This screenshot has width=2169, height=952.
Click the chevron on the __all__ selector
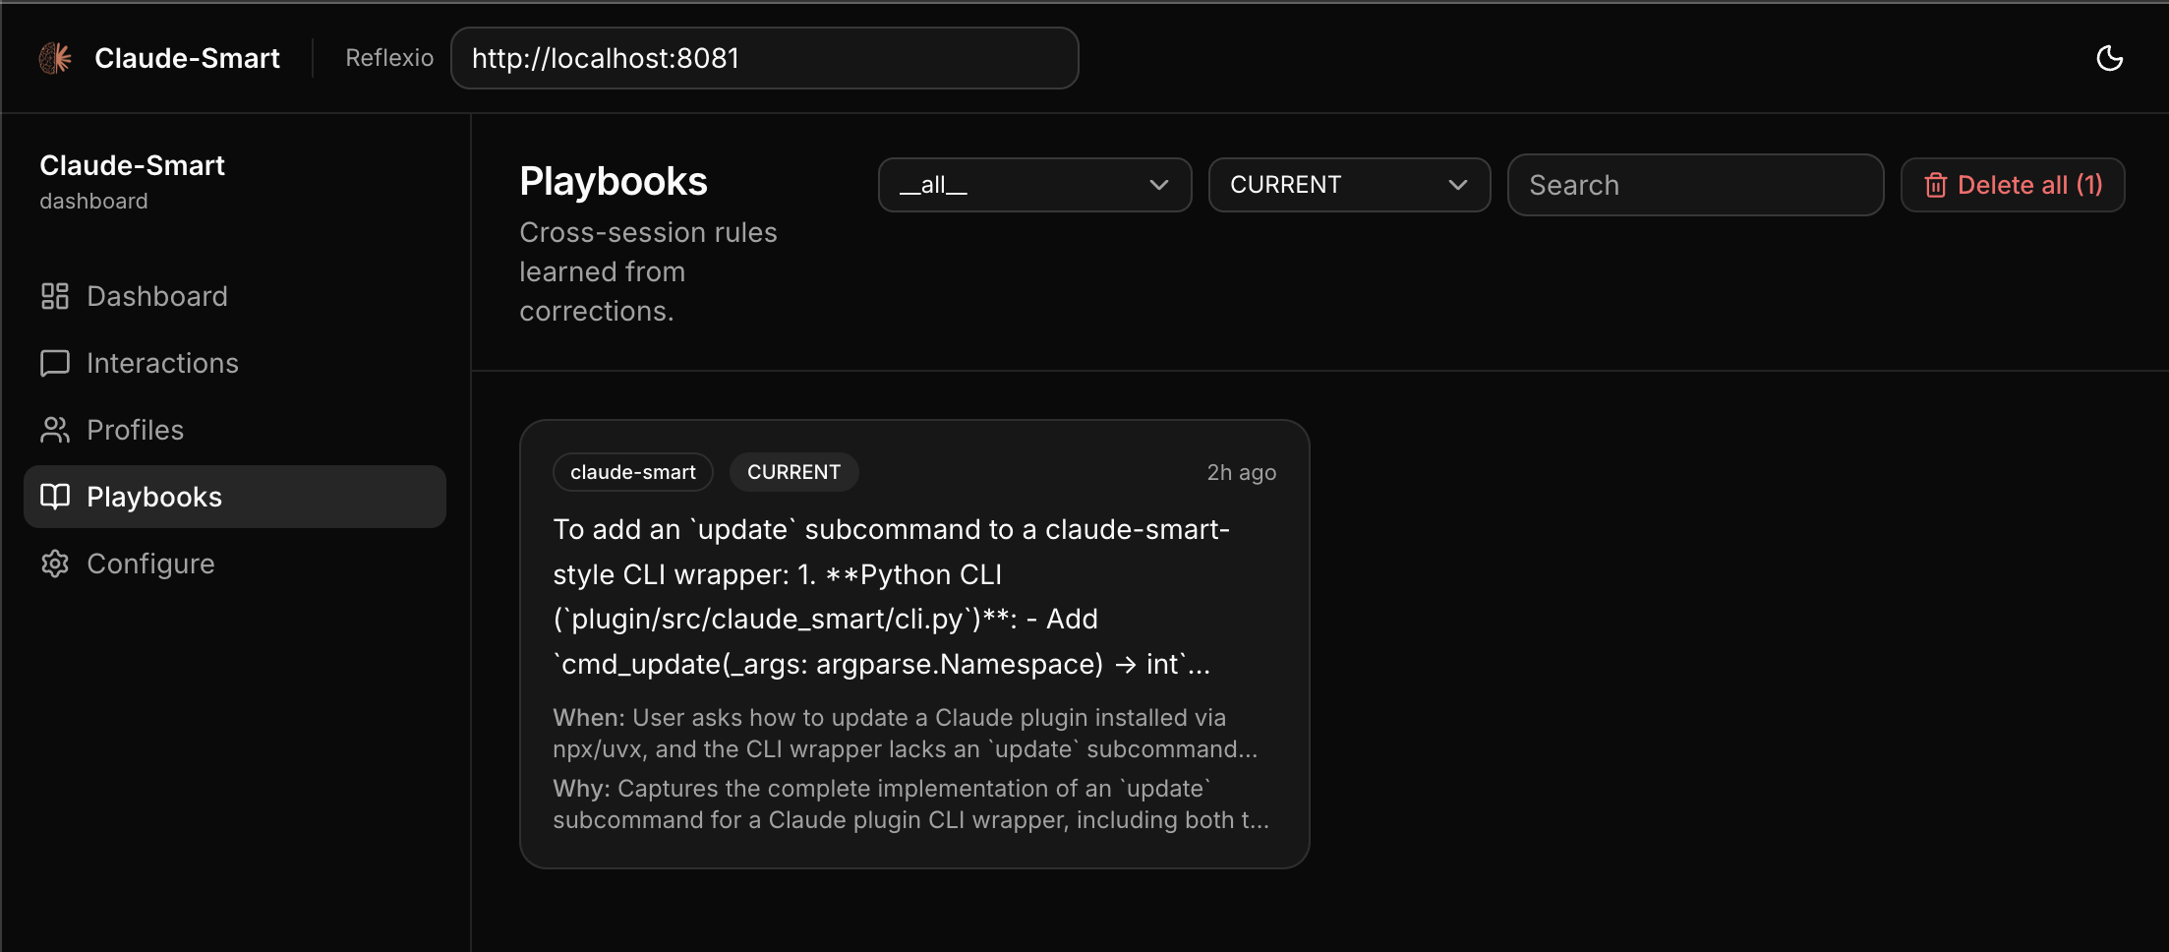pos(1158,184)
